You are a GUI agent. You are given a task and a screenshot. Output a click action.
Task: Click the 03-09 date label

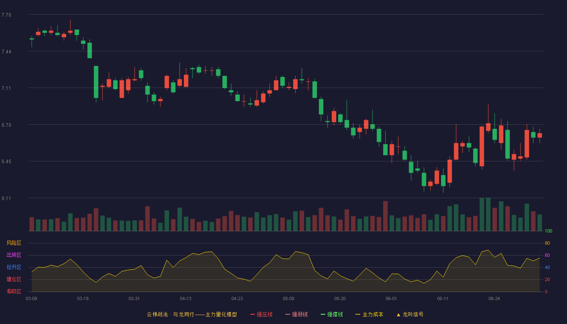(32, 298)
